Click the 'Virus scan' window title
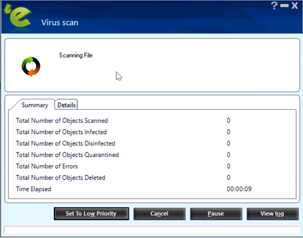The width and height of the screenshot is (303, 238). point(60,22)
